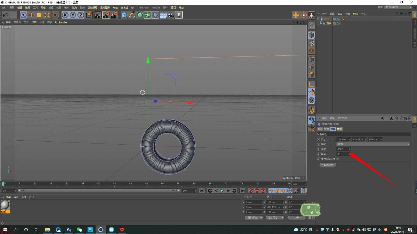The width and height of the screenshot is (417, 234).
Task: Select polygons mode orange cube icon
Action: pyautogui.click(x=311, y=75)
